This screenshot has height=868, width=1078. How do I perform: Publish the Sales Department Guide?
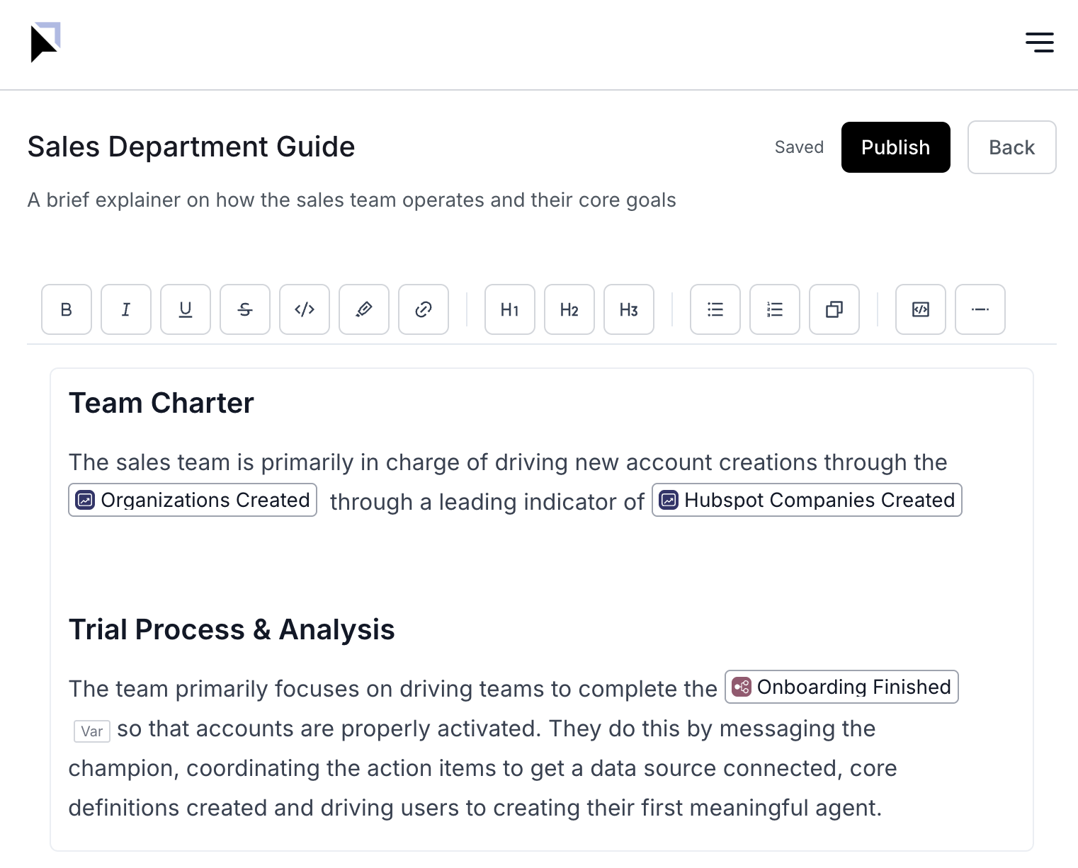pyautogui.click(x=895, y=147)
